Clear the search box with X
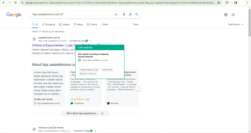Image resolution: width=251 pixels, height=133 pixels. pyautogui.click(x=116, y=15)
